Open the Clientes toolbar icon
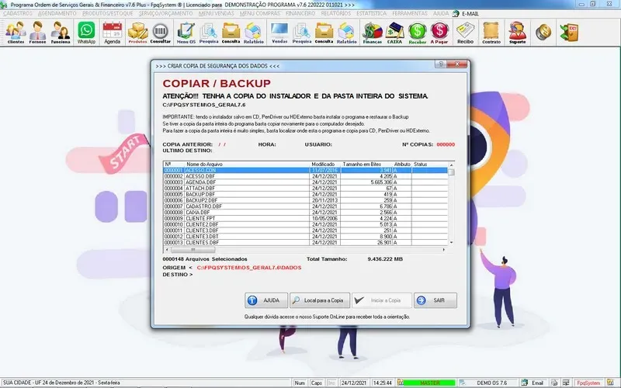Viewport: 621px width, 388px height. pos(16,33)
